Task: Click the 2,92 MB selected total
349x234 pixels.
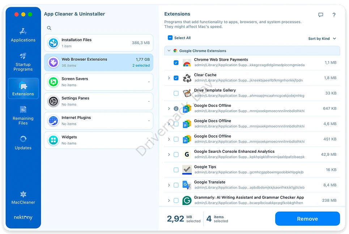Action: click(x=184, y=219)
